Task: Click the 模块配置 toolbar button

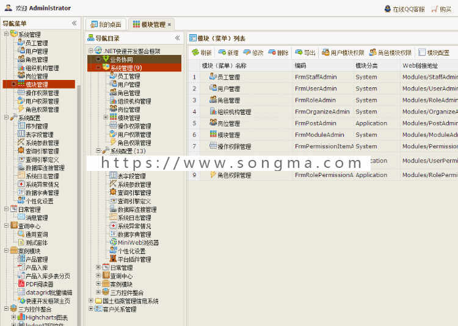Action: [434, 53]
